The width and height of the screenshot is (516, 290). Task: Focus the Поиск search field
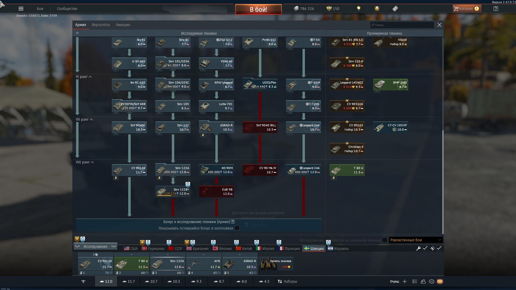click(x=402, y=25)
